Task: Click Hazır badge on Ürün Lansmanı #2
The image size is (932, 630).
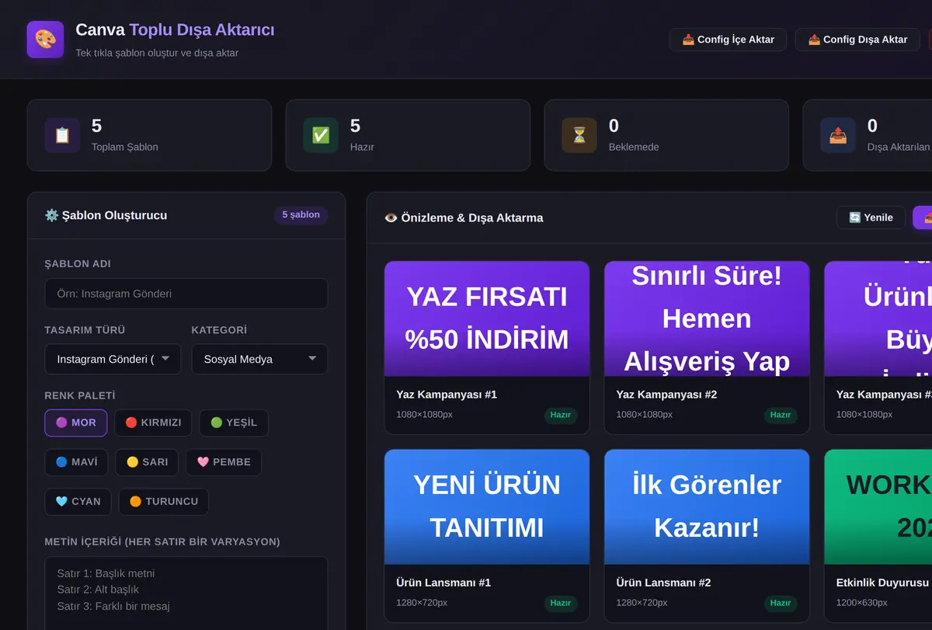Action: 780,603
